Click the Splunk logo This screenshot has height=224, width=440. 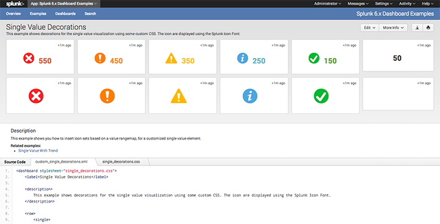pos(15,4)
